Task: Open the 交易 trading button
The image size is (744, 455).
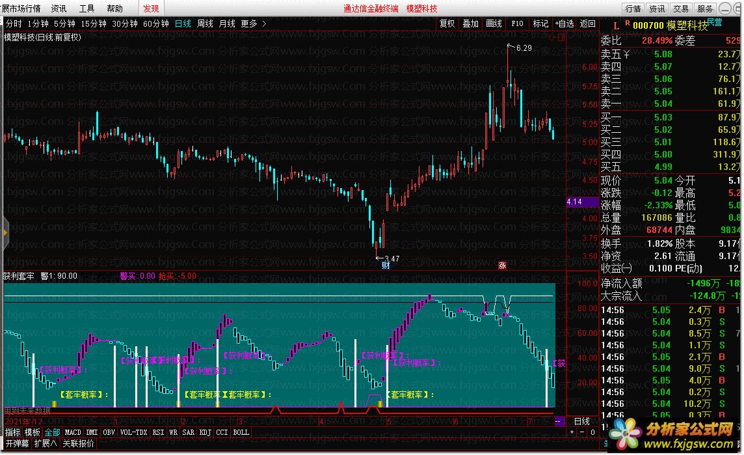Action: [681, 8]
